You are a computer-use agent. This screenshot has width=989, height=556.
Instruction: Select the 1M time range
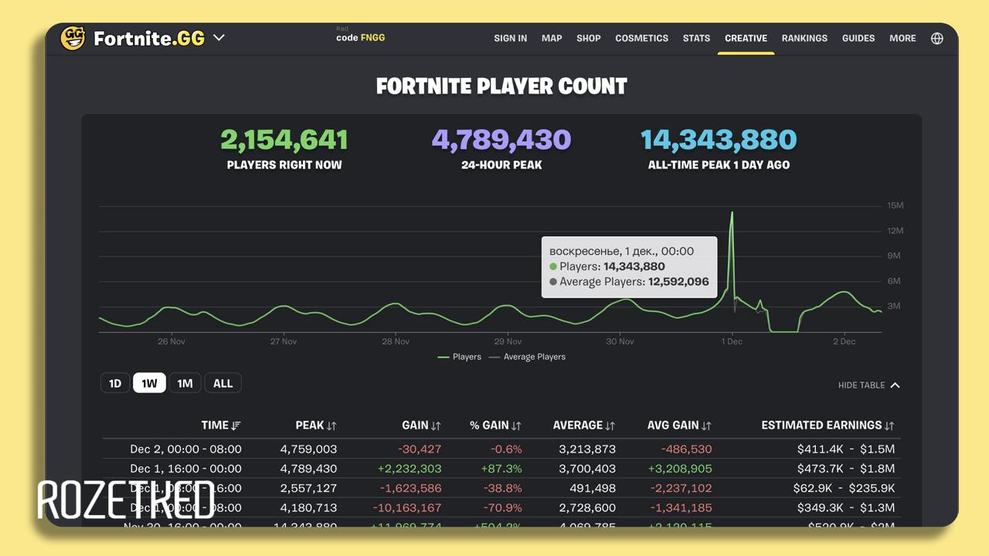[185, 383]
